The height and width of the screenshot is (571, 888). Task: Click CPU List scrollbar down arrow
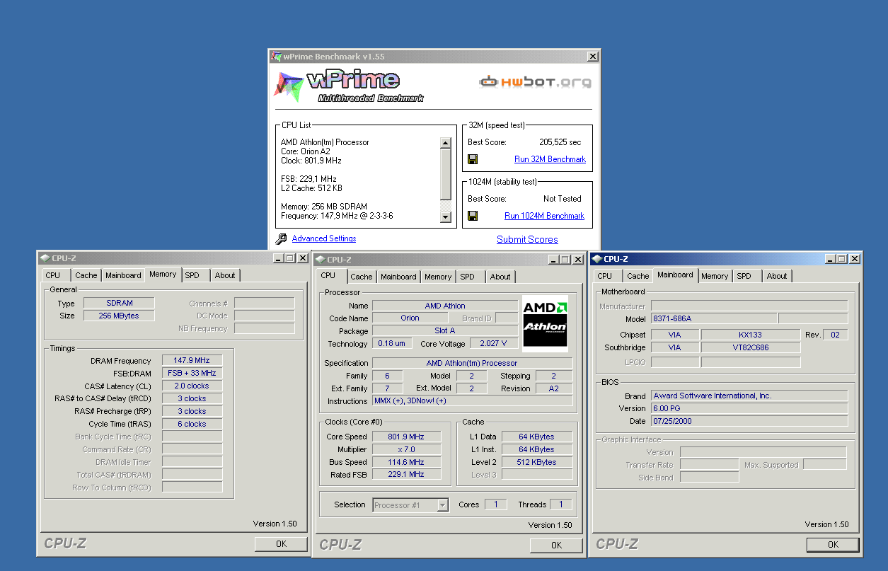click(x=445, y=218)
